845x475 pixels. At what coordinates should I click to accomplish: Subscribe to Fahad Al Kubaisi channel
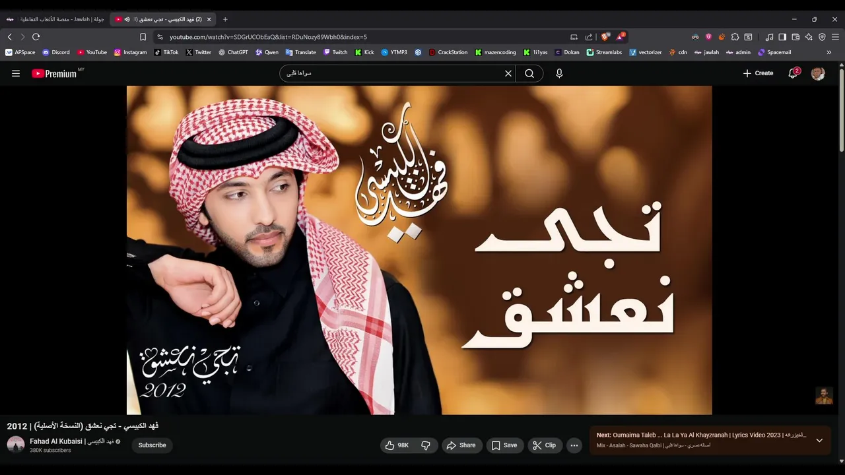152,445
